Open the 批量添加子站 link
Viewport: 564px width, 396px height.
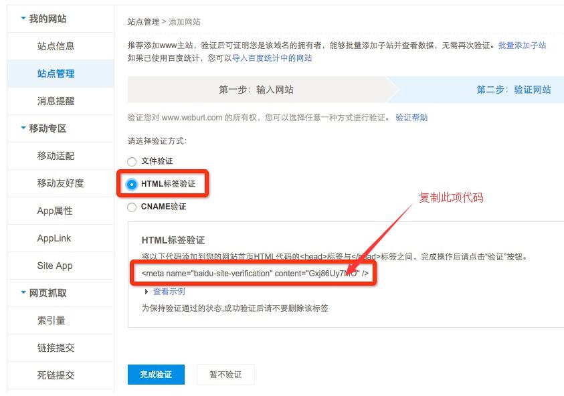pyautogui.click(x=523, y=45)
